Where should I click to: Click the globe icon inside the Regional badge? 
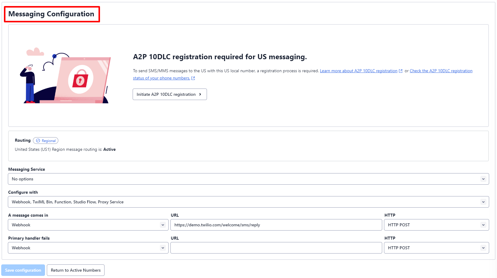38,141
